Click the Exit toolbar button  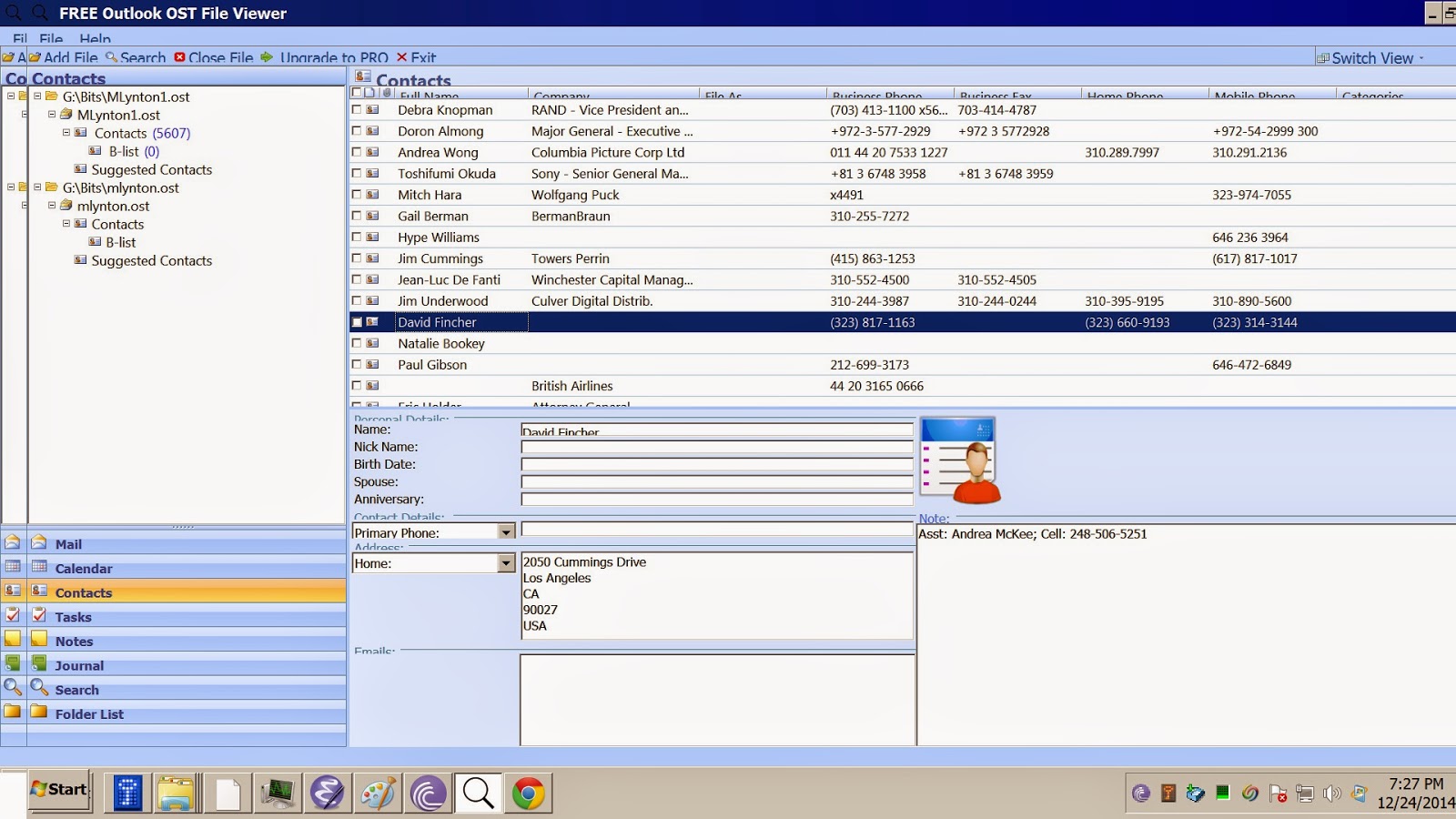pyautogui.click(x=416, y=57)
